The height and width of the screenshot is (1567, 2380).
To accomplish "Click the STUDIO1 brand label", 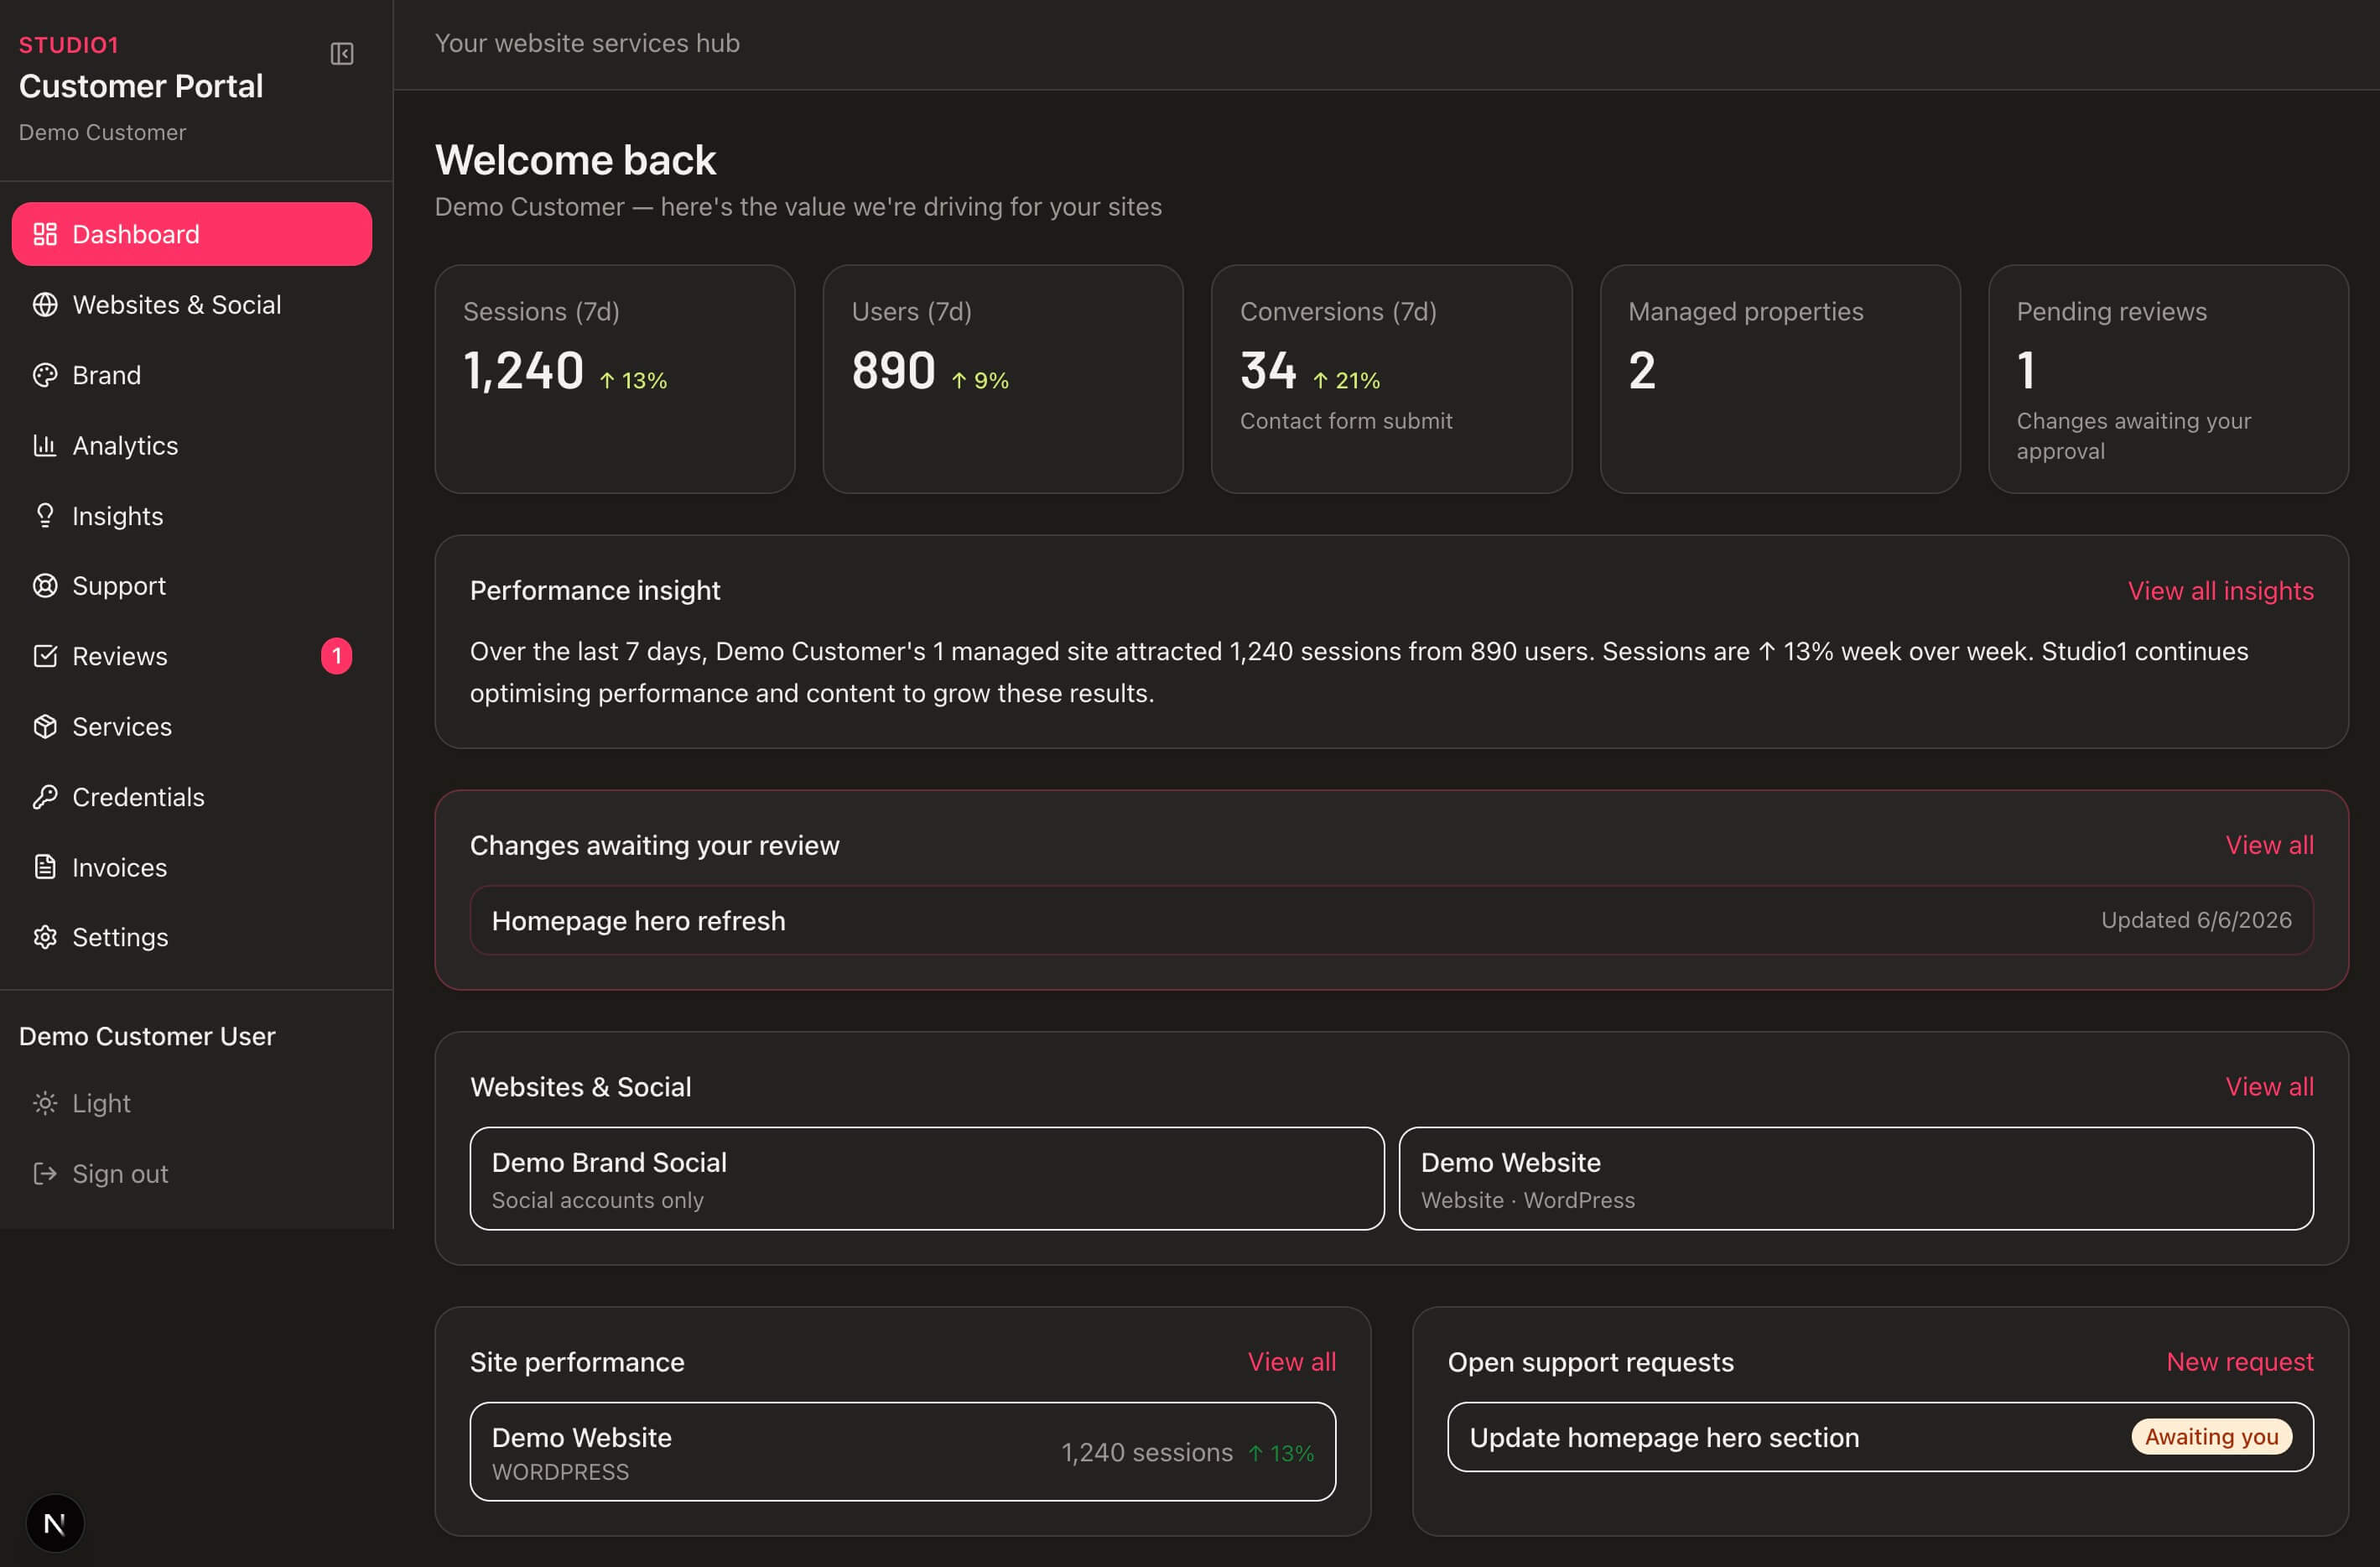I will tap(69, 45).
